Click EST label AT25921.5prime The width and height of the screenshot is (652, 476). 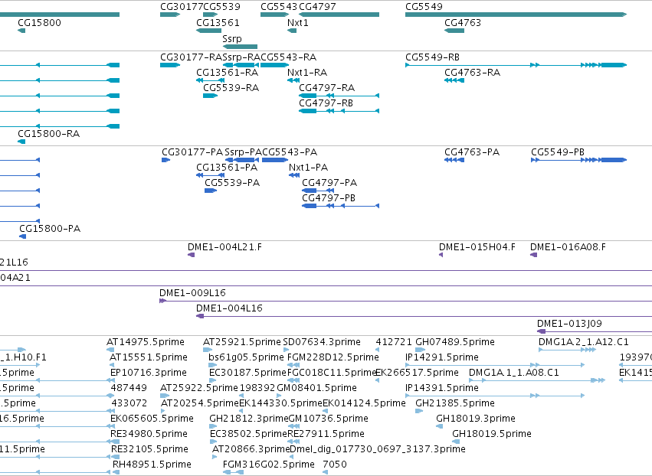tap(242, 342)
